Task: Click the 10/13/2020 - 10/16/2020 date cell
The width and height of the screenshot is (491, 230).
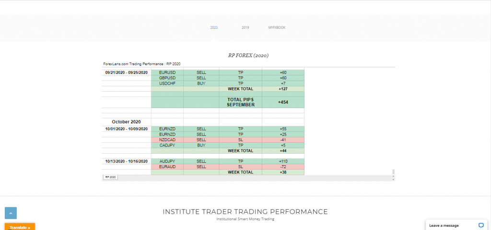Action: click(127, 161)
